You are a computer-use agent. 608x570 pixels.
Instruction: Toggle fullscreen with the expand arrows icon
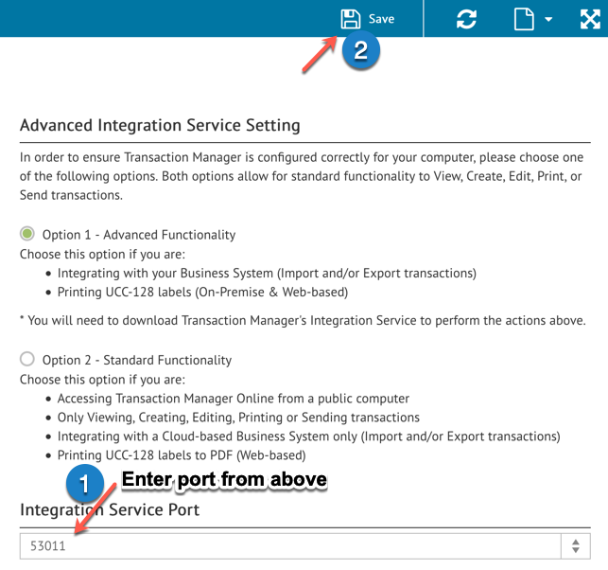(590, 19)
